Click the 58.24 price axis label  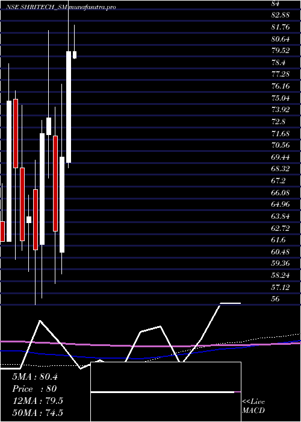281,276
